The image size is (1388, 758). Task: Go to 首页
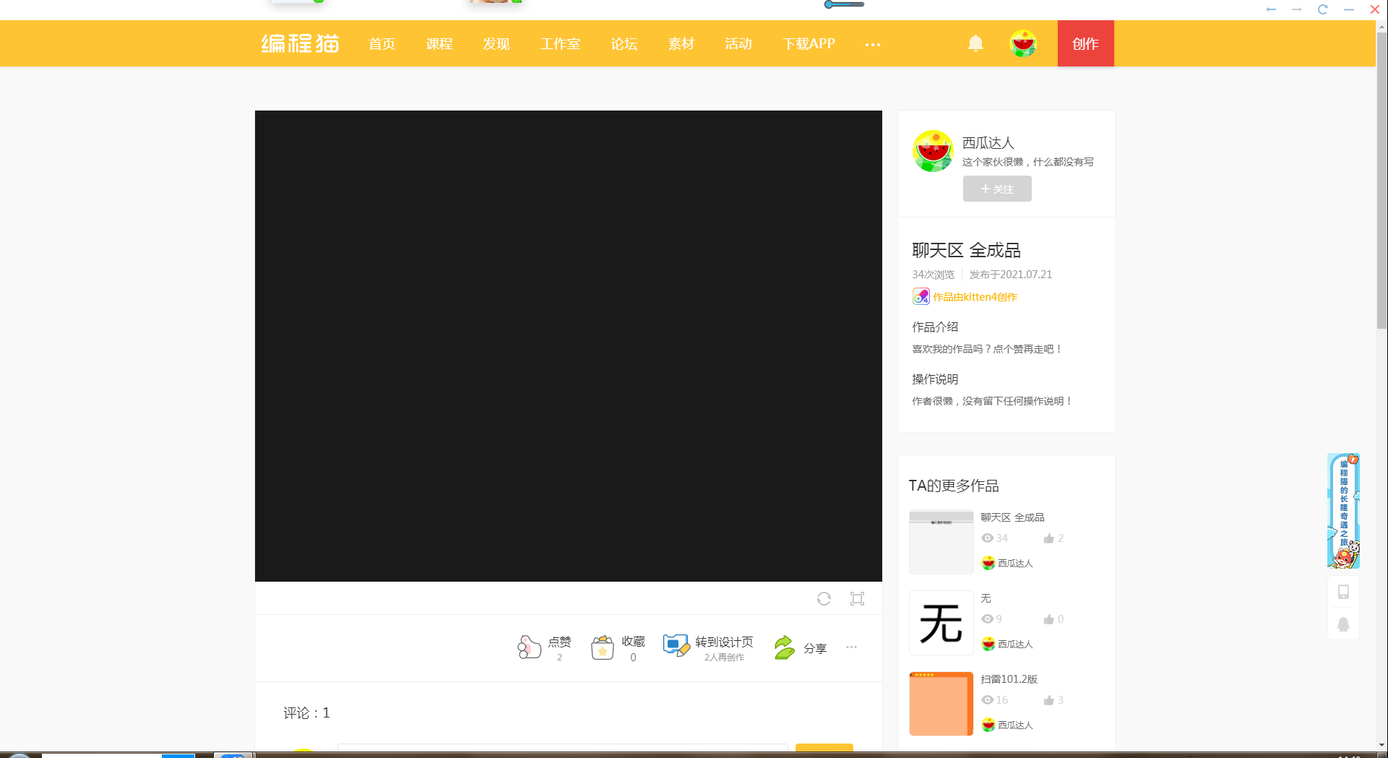[x=382, y=44]
